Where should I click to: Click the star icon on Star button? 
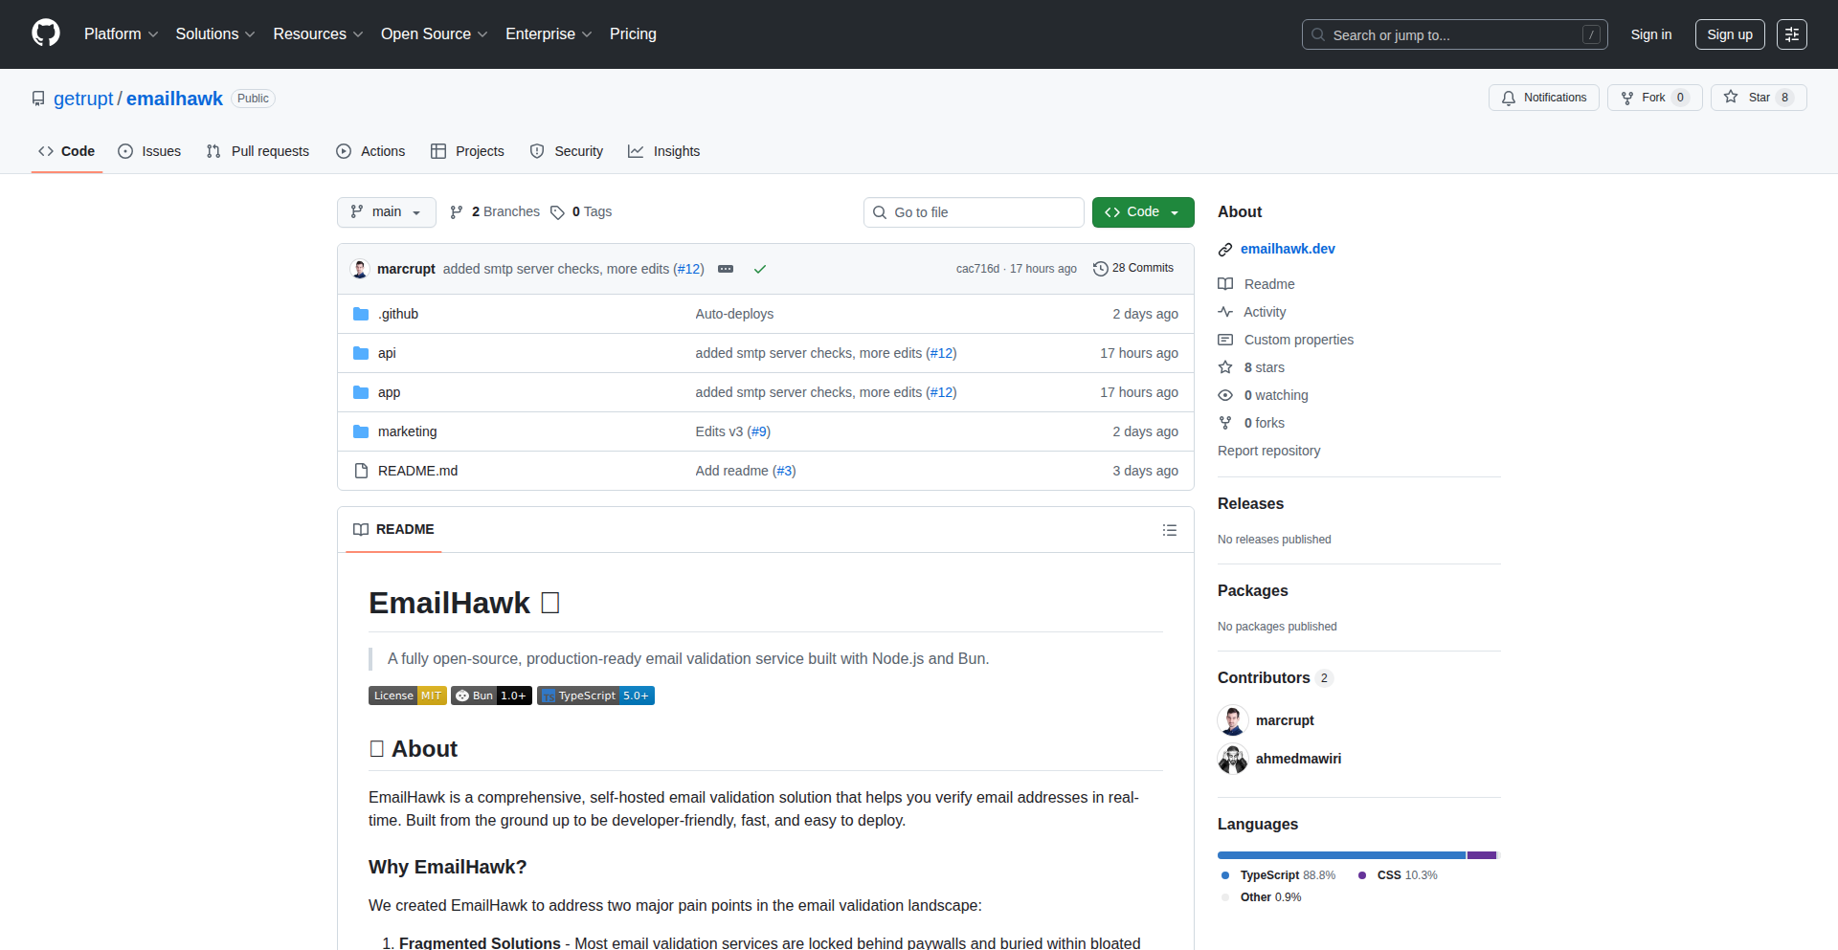click(x=1731, y=97)
